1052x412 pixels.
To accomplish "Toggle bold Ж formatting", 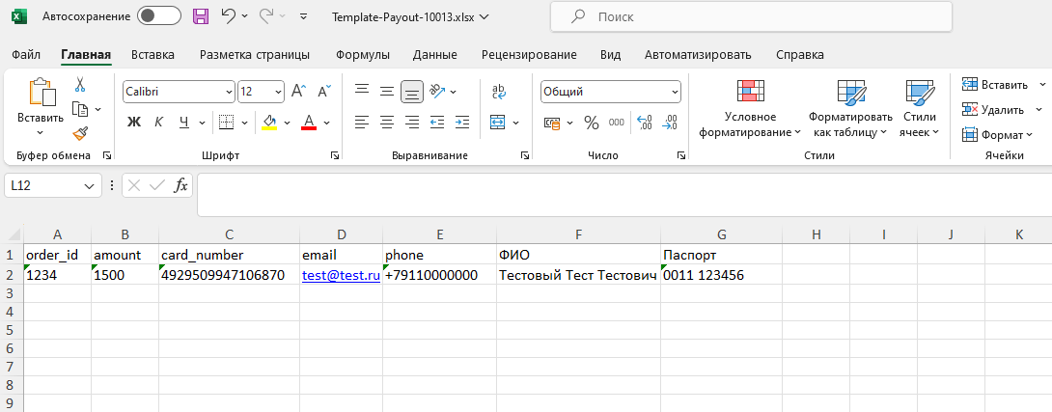I will coord(134,123).
